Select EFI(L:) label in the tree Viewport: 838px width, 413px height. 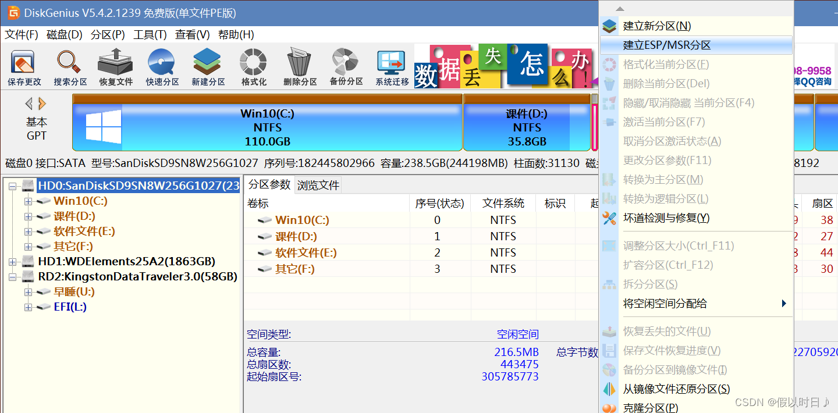70,307
